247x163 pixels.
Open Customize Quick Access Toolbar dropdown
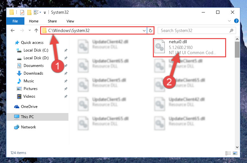click(45, 13)
